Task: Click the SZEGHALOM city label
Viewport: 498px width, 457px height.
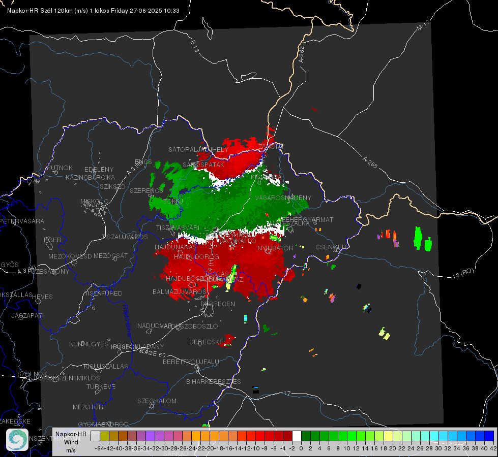Action: pos(157,401)
